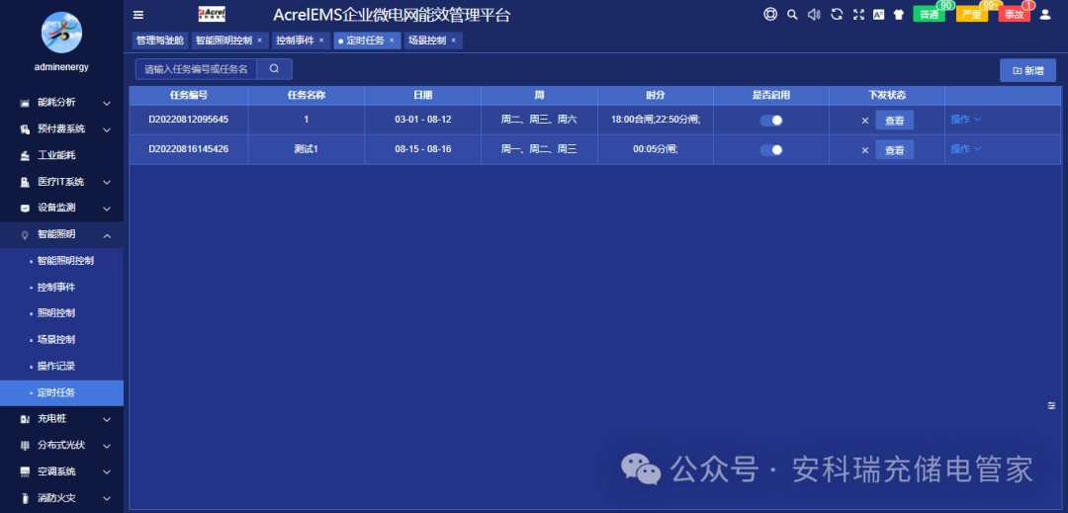Open 操作记录 in sidebar submenu

[x=55, y=366]
